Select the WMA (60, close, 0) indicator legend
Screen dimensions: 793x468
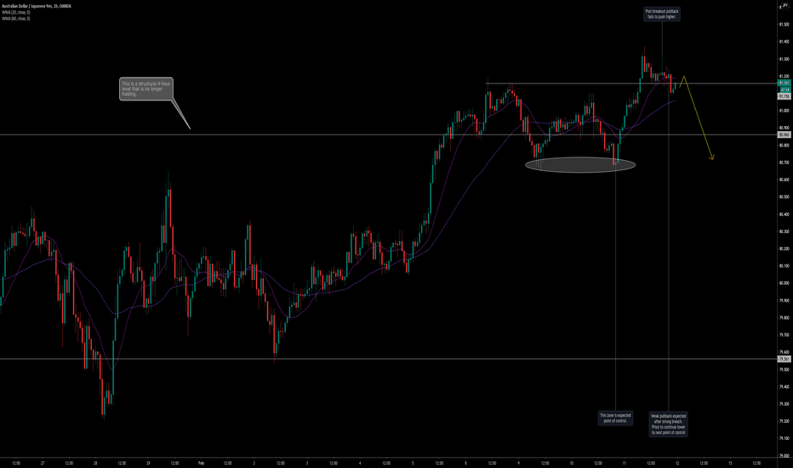[16, 18]
